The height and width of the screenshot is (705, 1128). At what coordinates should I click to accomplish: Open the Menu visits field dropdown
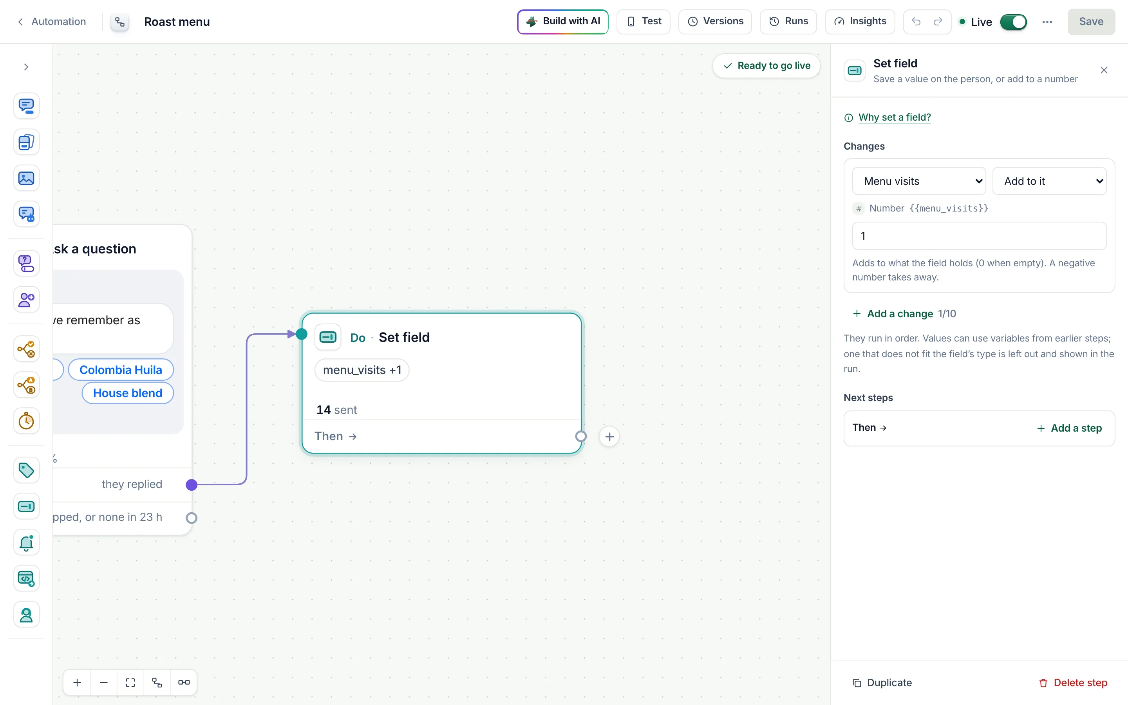tap(919, 181)
